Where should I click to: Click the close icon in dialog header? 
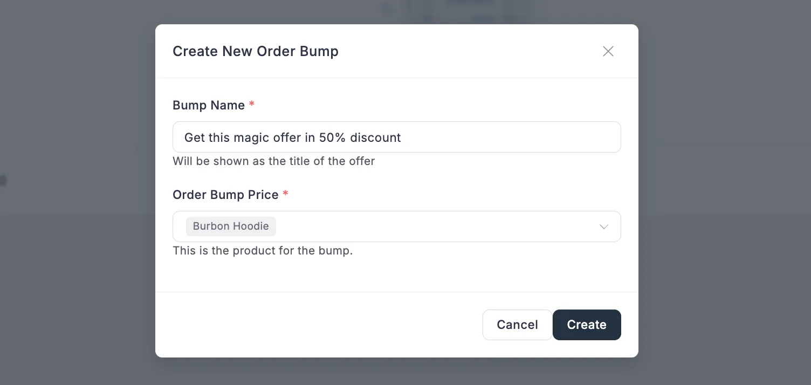pos(608,51)
